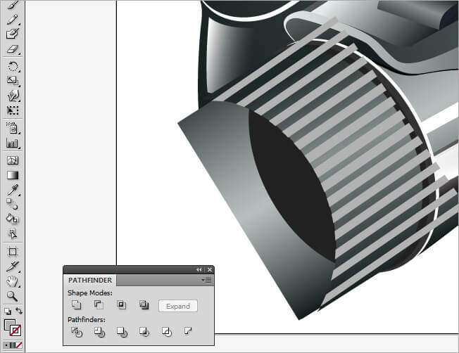Select the Column Graph tool
Viewport: 459px width, 353px height.
[x=12, y=143]
